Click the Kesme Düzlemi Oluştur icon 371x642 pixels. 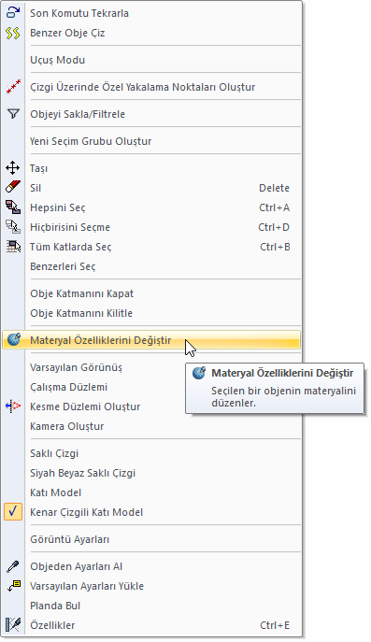13,407
